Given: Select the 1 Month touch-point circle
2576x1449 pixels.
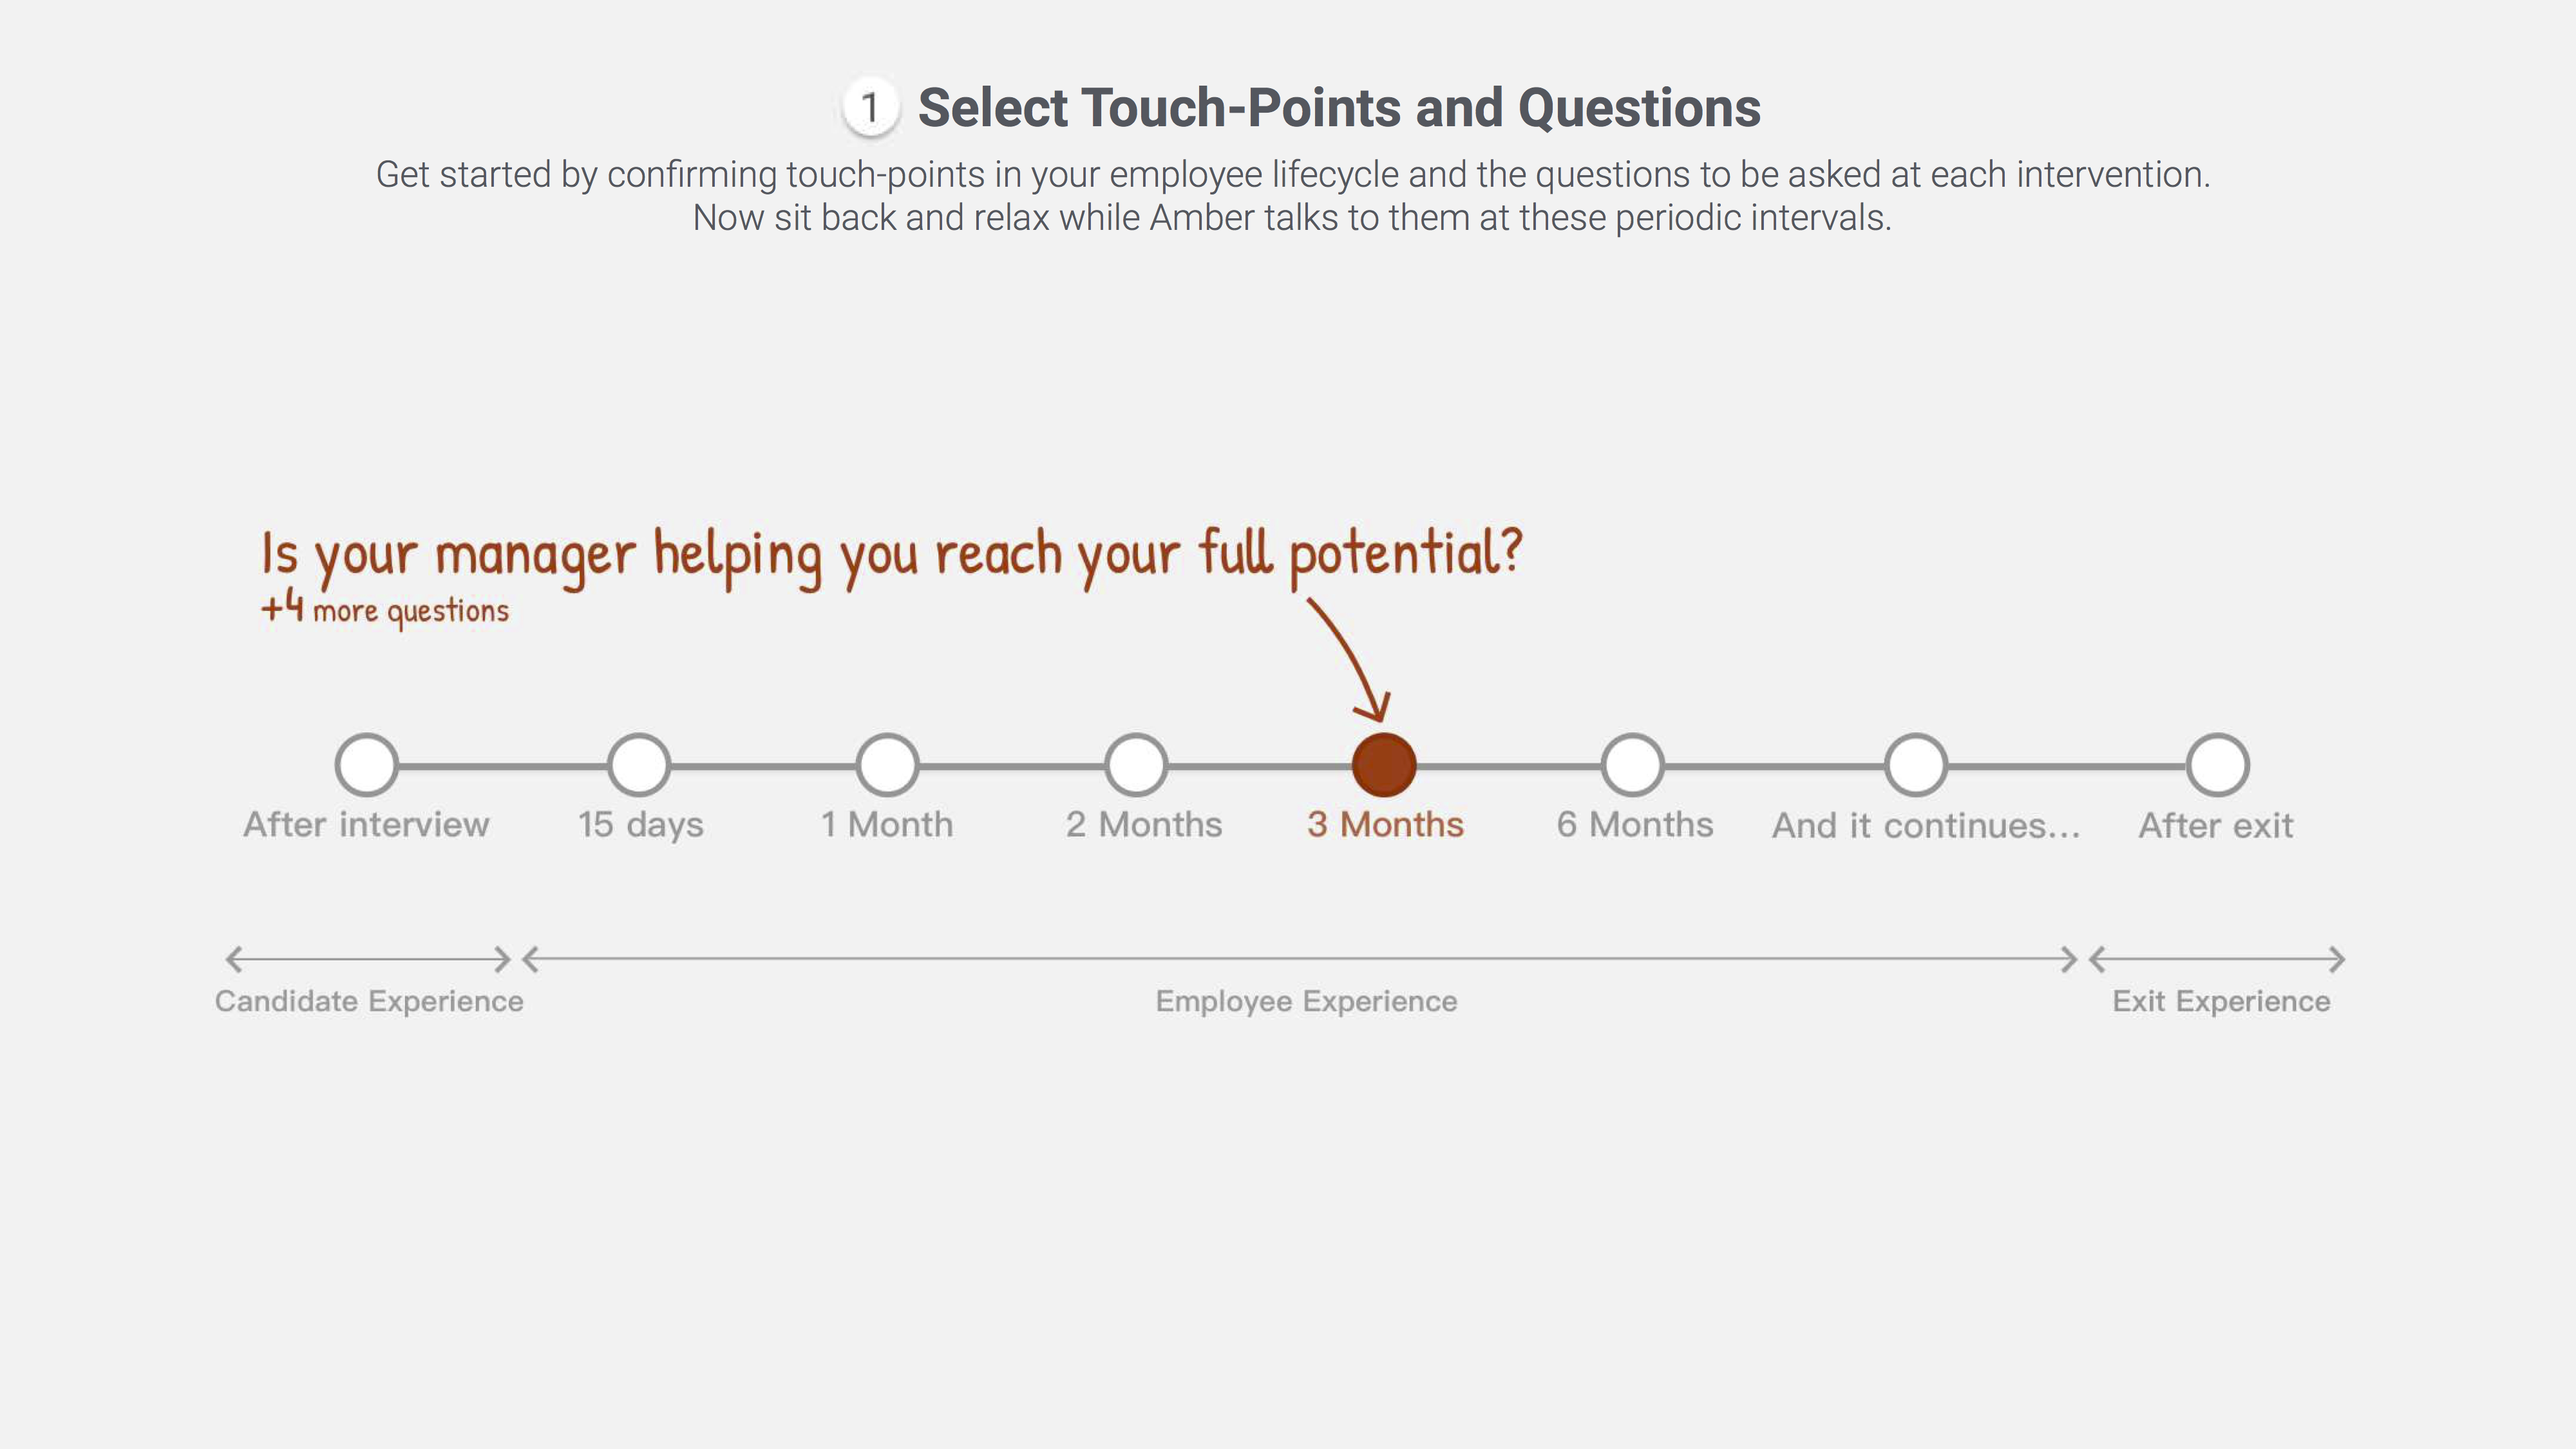Looking at the screenshot, I should 887,765.
